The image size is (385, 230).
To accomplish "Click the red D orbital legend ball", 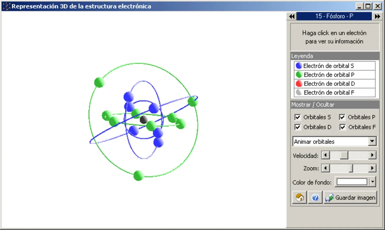I will 299,84.
